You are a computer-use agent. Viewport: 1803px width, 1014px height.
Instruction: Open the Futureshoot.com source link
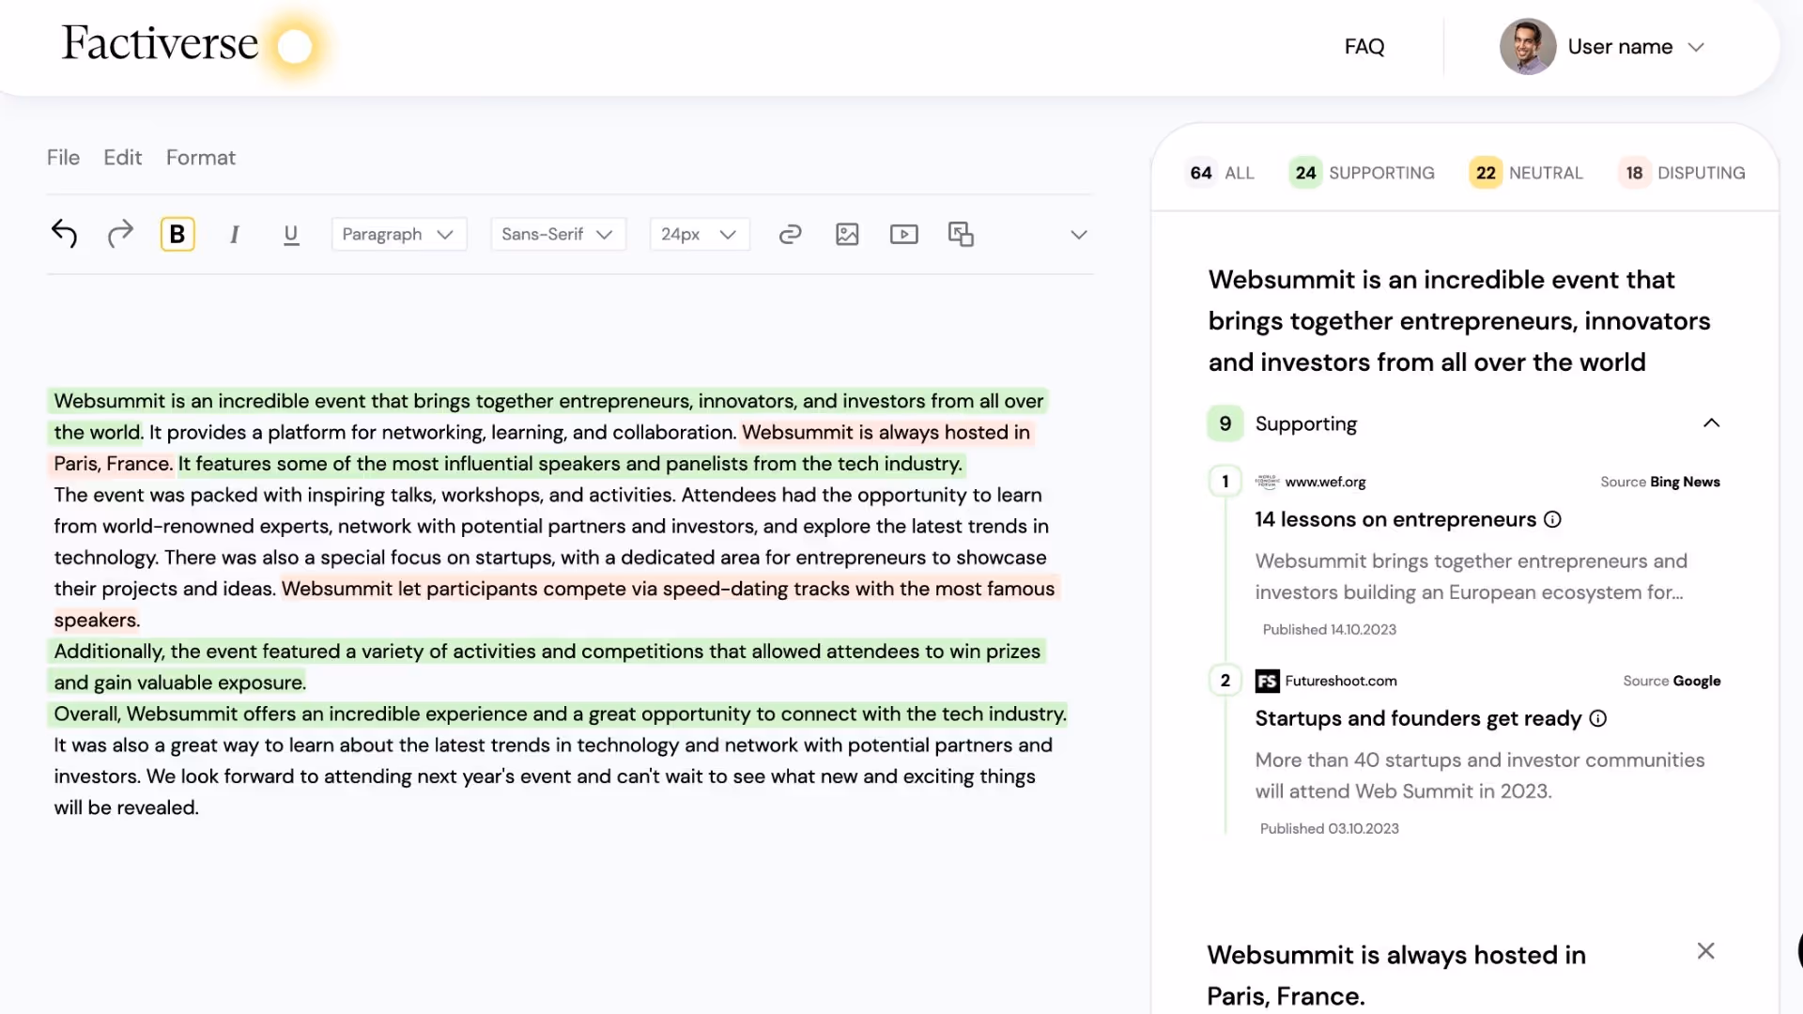click(x=1340, y=681)
